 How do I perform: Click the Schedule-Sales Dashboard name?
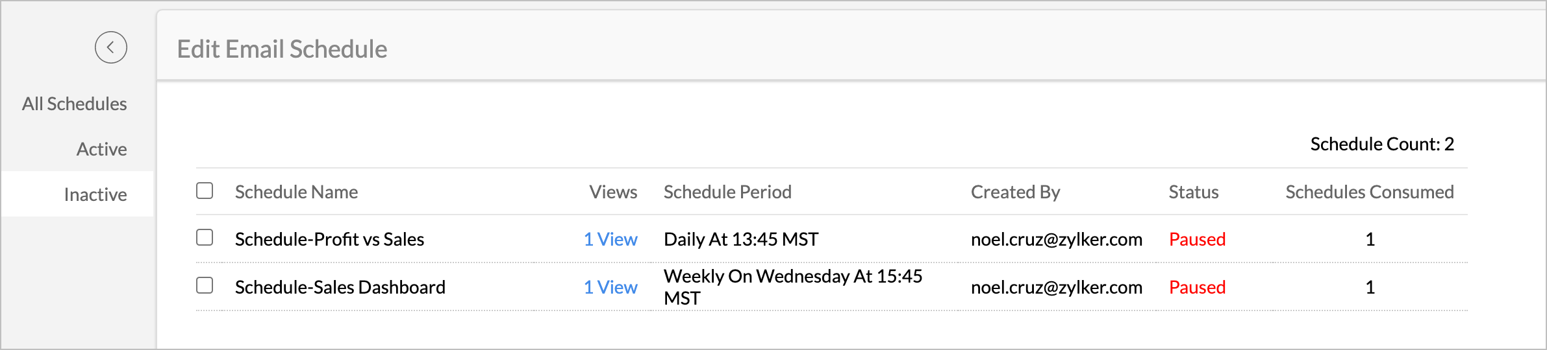pyautogui.click(x=340, y=287)
